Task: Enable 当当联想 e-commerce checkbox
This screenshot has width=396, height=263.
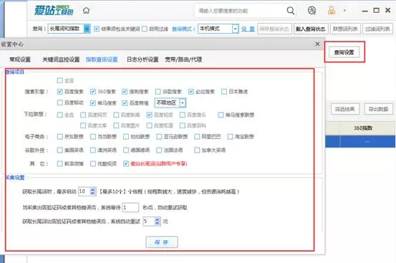Action: 93,137
